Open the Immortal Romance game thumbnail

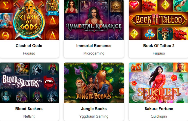pos(94,20)
